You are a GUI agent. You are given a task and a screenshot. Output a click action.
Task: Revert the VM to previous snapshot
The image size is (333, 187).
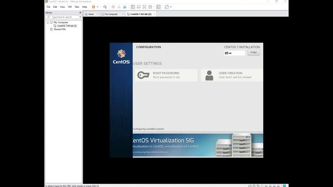click(x=119, y=7)
